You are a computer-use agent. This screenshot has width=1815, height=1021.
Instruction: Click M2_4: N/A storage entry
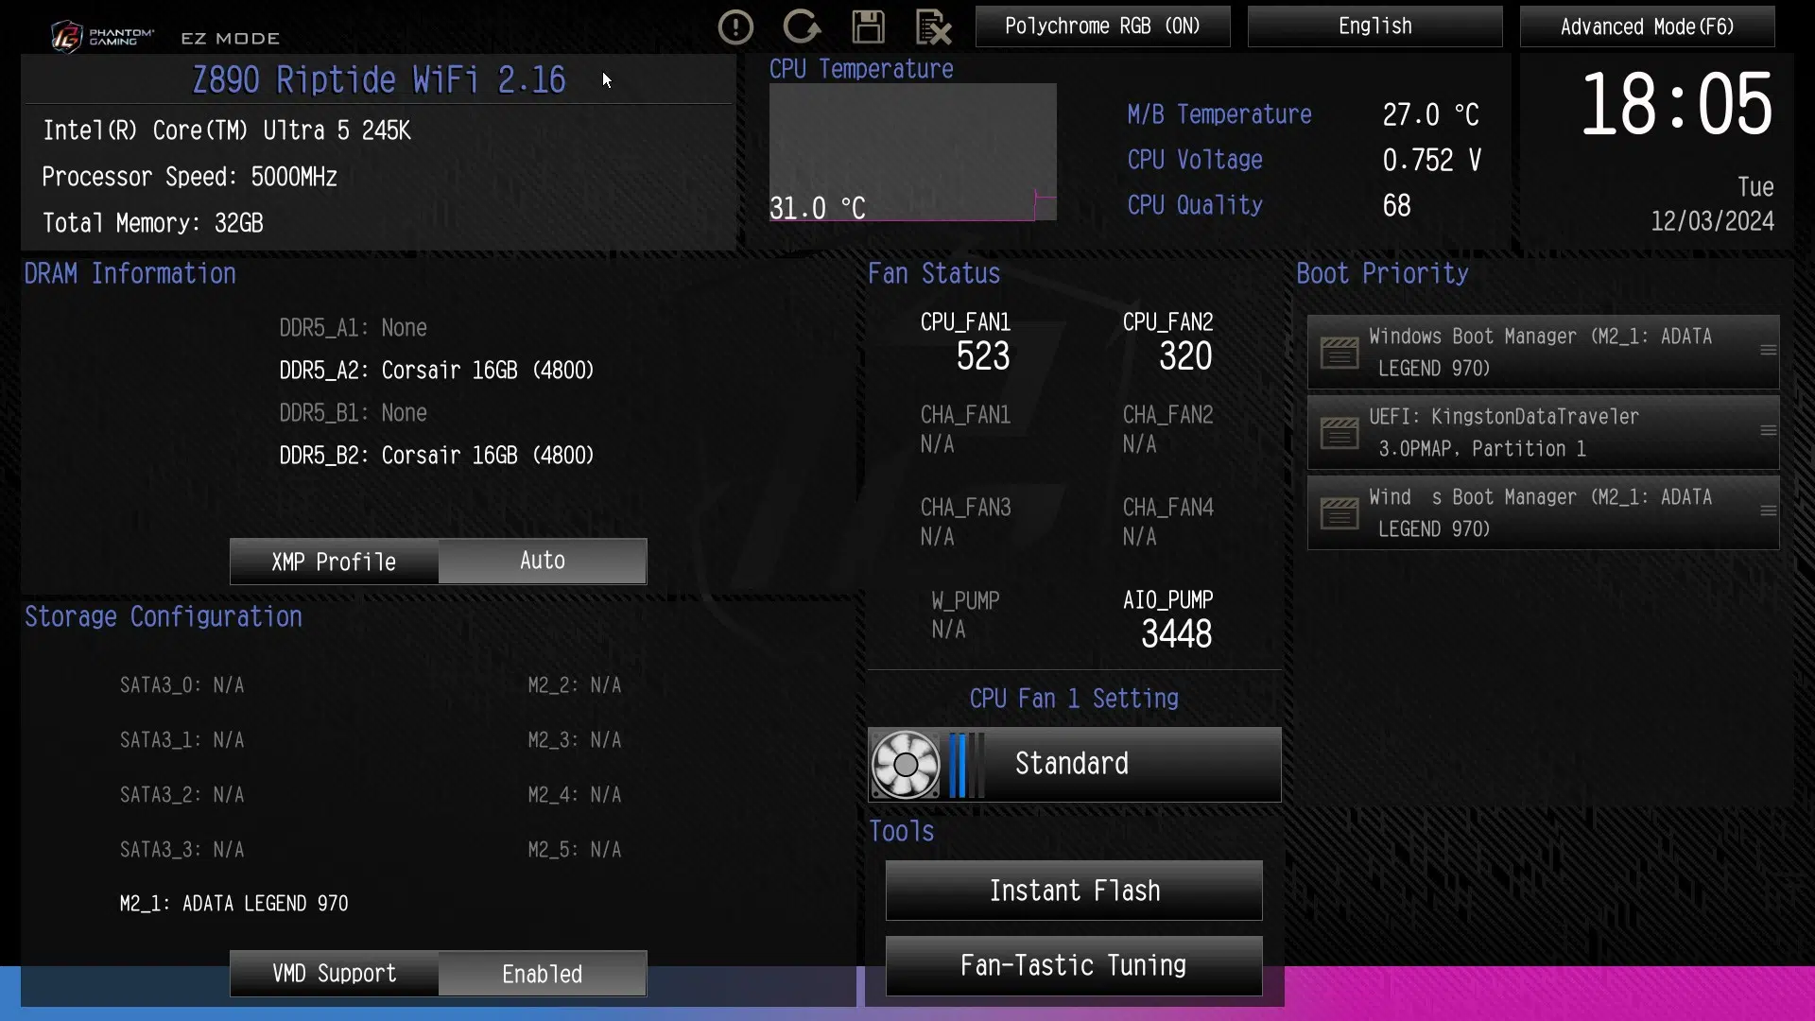coord(574,795)
